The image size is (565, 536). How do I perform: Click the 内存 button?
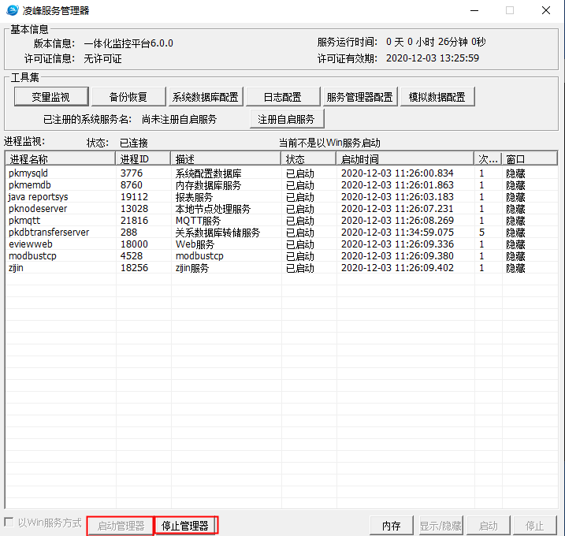[x=392, y=526]
